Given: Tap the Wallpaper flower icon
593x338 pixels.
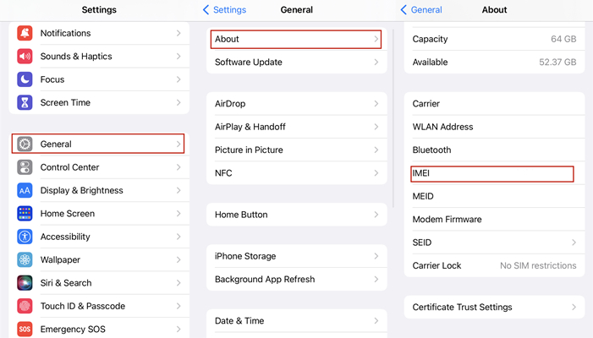Looking at the screenshot, I should pos(25,260).
